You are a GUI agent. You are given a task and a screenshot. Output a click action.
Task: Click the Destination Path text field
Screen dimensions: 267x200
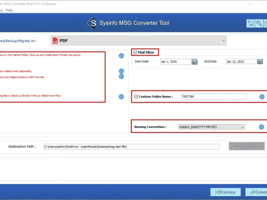tap(131, 147)
